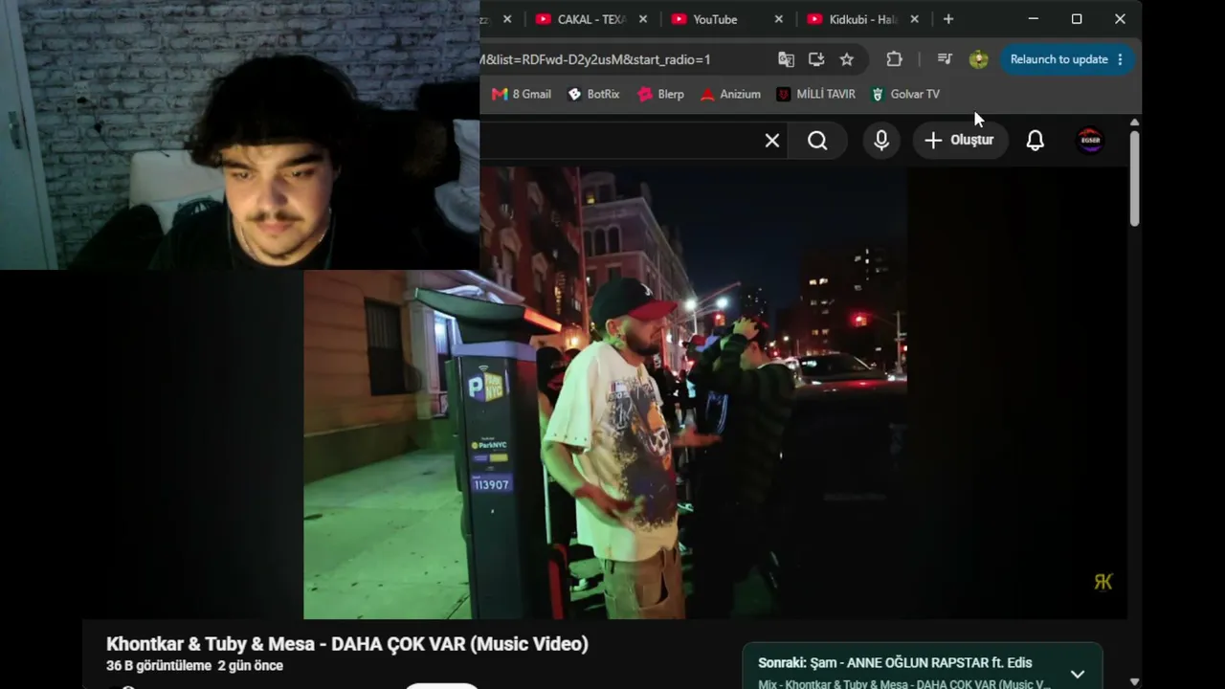This screenshot has width=1225, height=689.
Task: Open the media controls toolbar icon
Action: pos(945,59)
